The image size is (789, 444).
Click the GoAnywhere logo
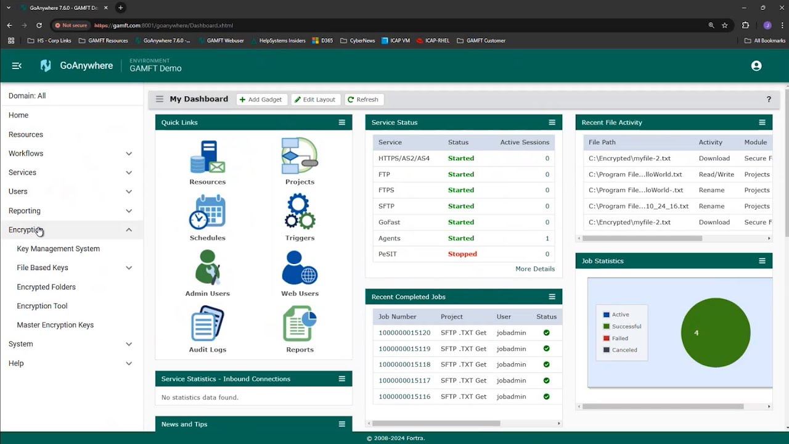[x=76, y=66]
